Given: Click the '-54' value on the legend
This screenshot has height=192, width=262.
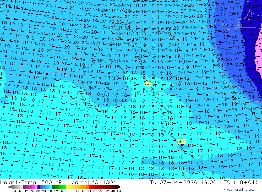Looking at the screenshot, I should (x=13, y=191).
